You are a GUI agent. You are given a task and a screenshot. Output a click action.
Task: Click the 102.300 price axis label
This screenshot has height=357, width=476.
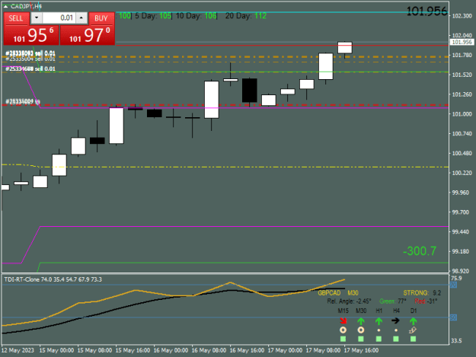(x=462, y=16)
